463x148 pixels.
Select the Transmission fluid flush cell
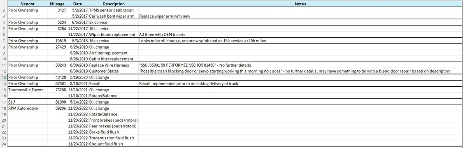(114, 138)
